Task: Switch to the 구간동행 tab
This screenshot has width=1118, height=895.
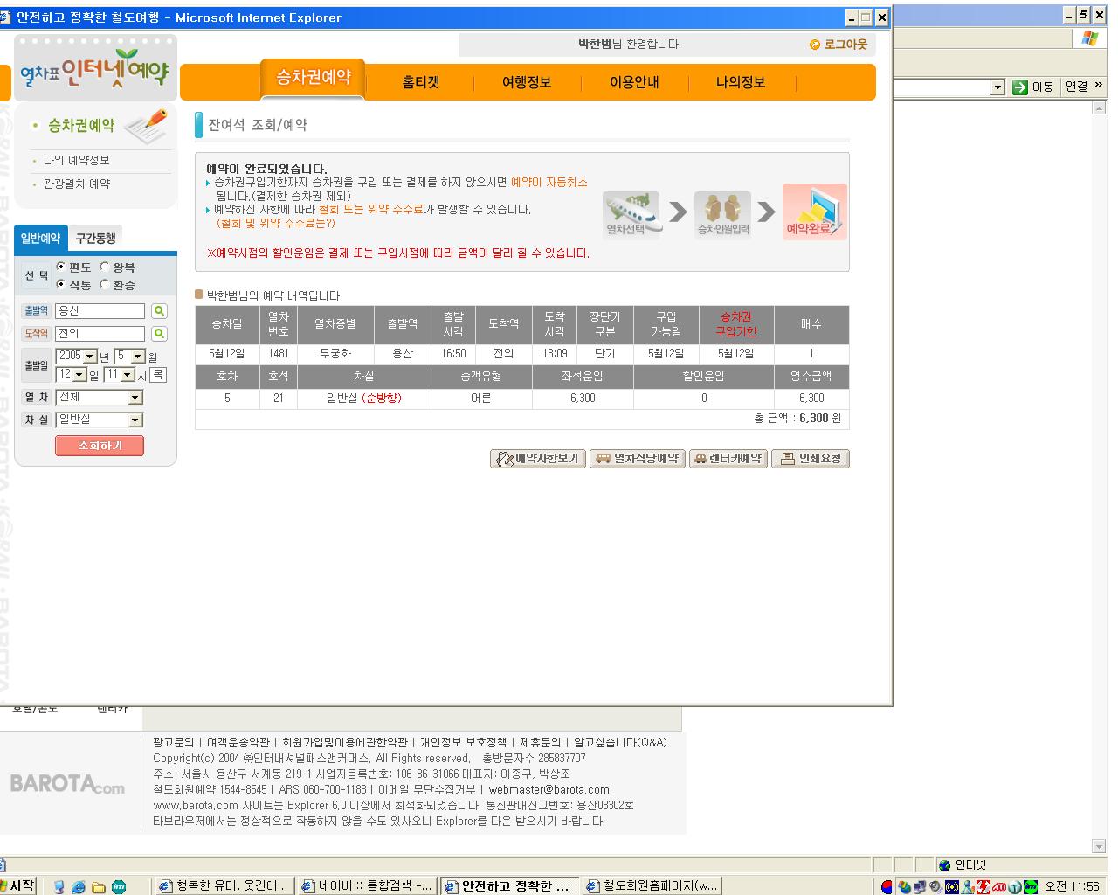Action: [95, 238]
